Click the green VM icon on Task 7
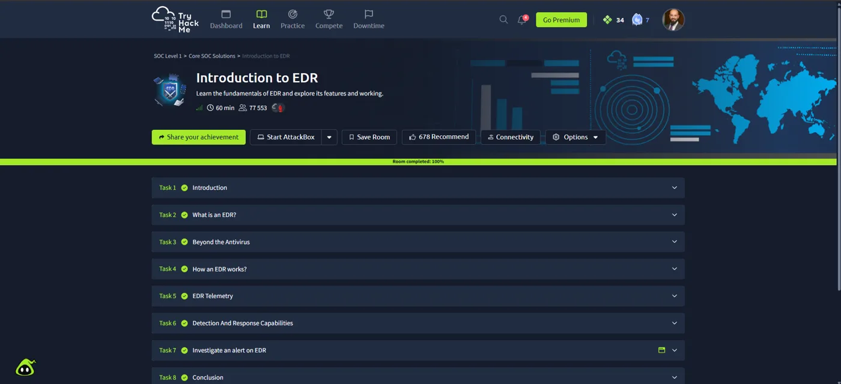 tap(661, 350)
